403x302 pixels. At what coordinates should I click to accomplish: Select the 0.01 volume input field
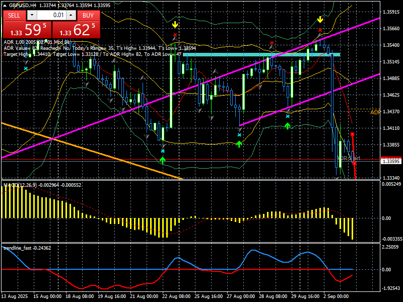[52, 15]
